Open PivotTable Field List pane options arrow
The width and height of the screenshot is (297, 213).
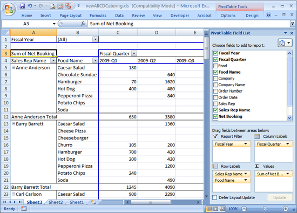click(x=286, y=33)
